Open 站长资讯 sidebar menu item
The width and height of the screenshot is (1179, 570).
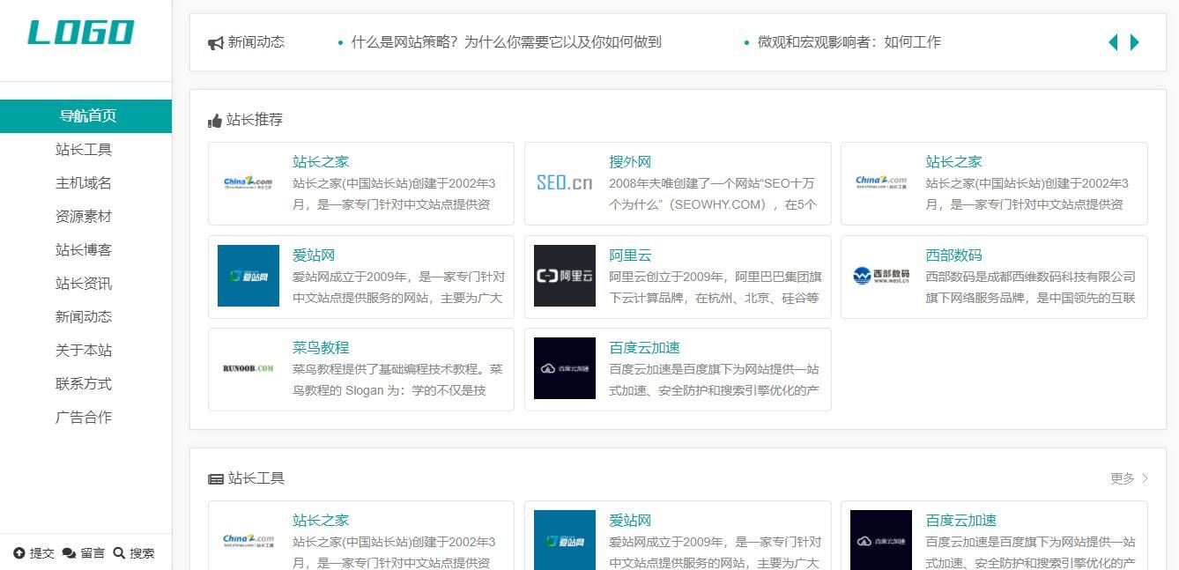point(85,284)
